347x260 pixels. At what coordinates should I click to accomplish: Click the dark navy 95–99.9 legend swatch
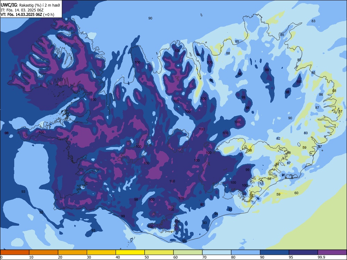(x=303, y=252)
